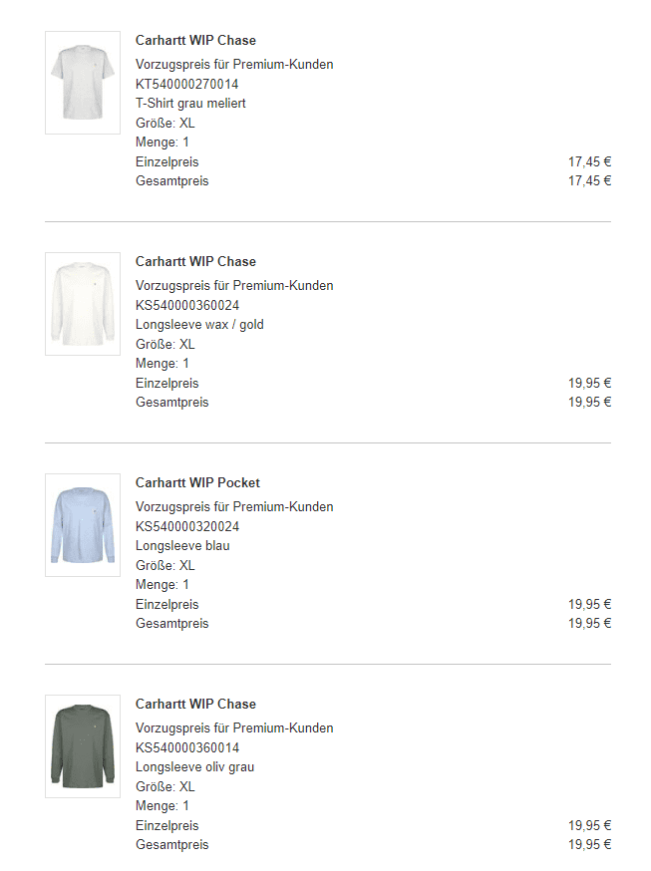
Task: Select article number KS540000320024
Action: (187, 526)
